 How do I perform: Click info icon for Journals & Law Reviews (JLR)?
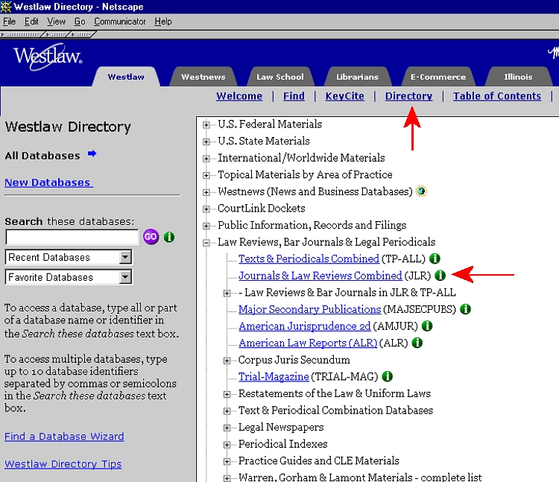pos(440,276)
